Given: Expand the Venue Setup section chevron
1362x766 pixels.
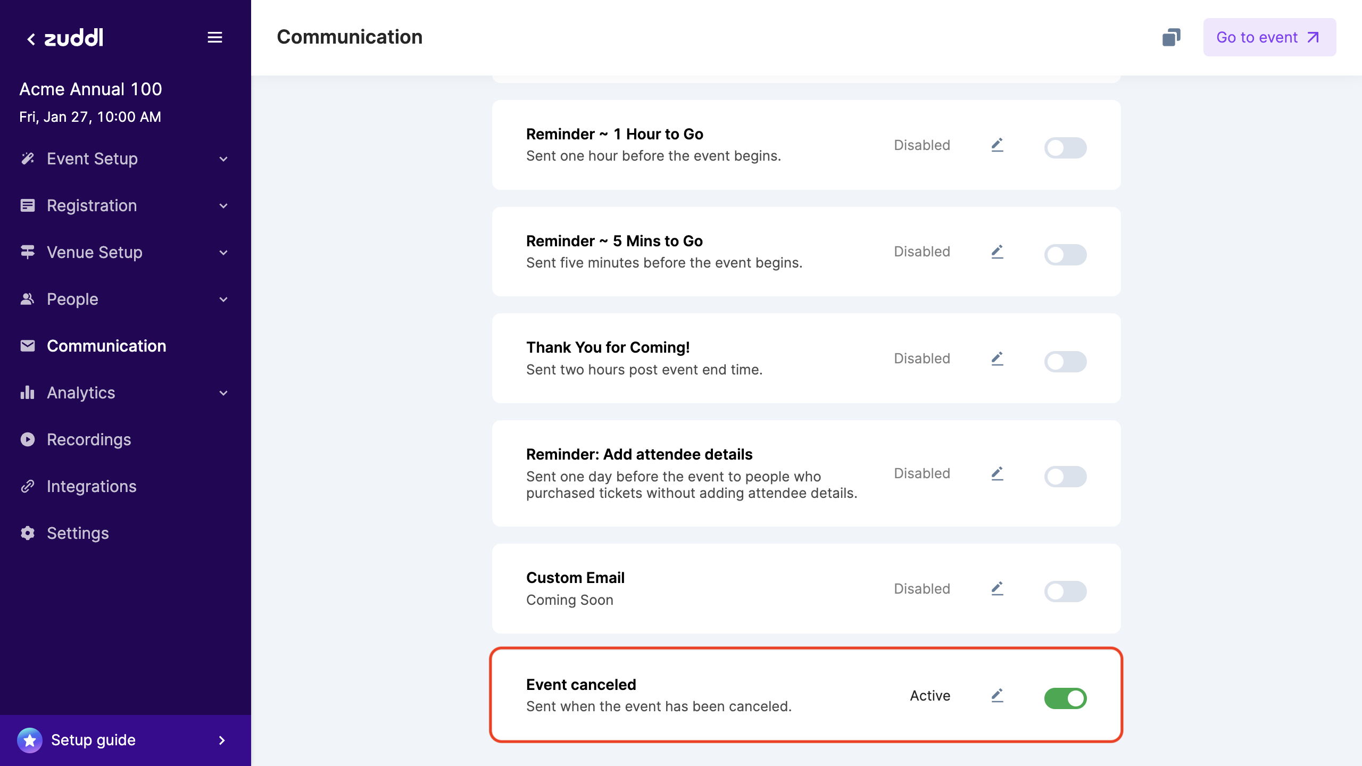Looking at the screenshot, I should pyautogui.click(x=223, y=253).
